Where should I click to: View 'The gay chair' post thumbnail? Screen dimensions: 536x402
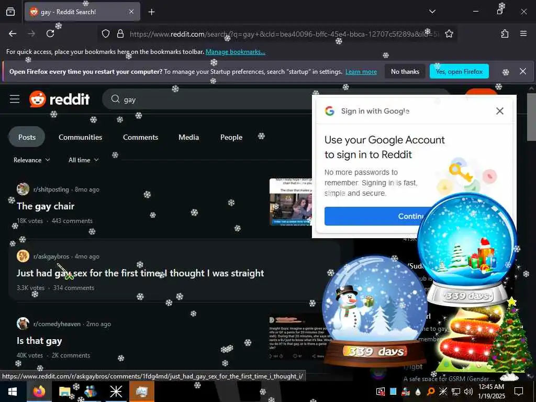pyautogui.click(x=291, y=202)
